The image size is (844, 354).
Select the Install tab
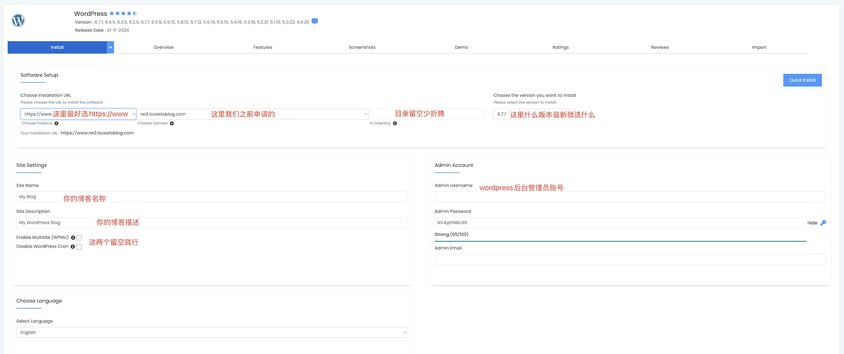pos(57,48)
